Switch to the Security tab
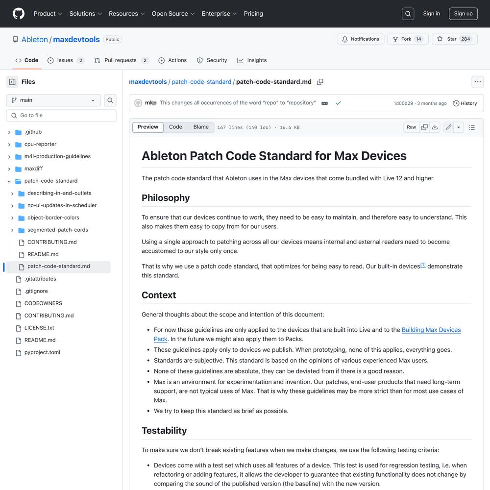This screenshot has height=490, width=490. click(x=212, y=60)
